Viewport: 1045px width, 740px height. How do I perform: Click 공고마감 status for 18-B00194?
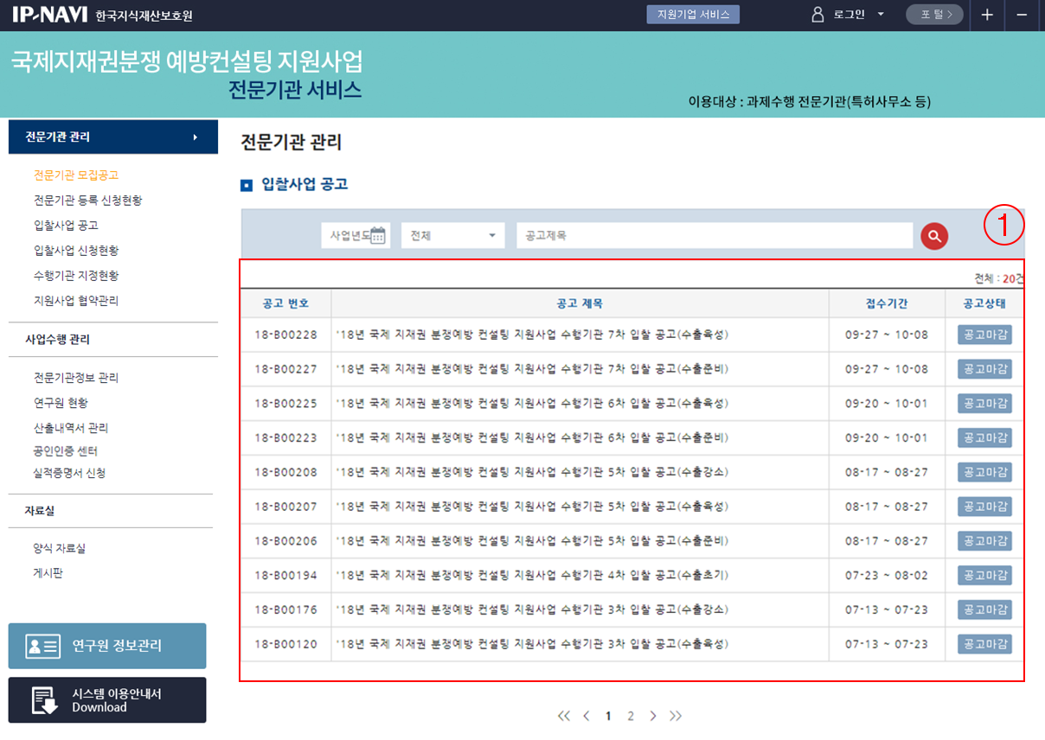click(x=984, y=575)
